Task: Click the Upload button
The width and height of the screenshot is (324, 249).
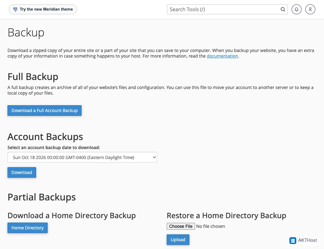Action: (x=178, y=239)
